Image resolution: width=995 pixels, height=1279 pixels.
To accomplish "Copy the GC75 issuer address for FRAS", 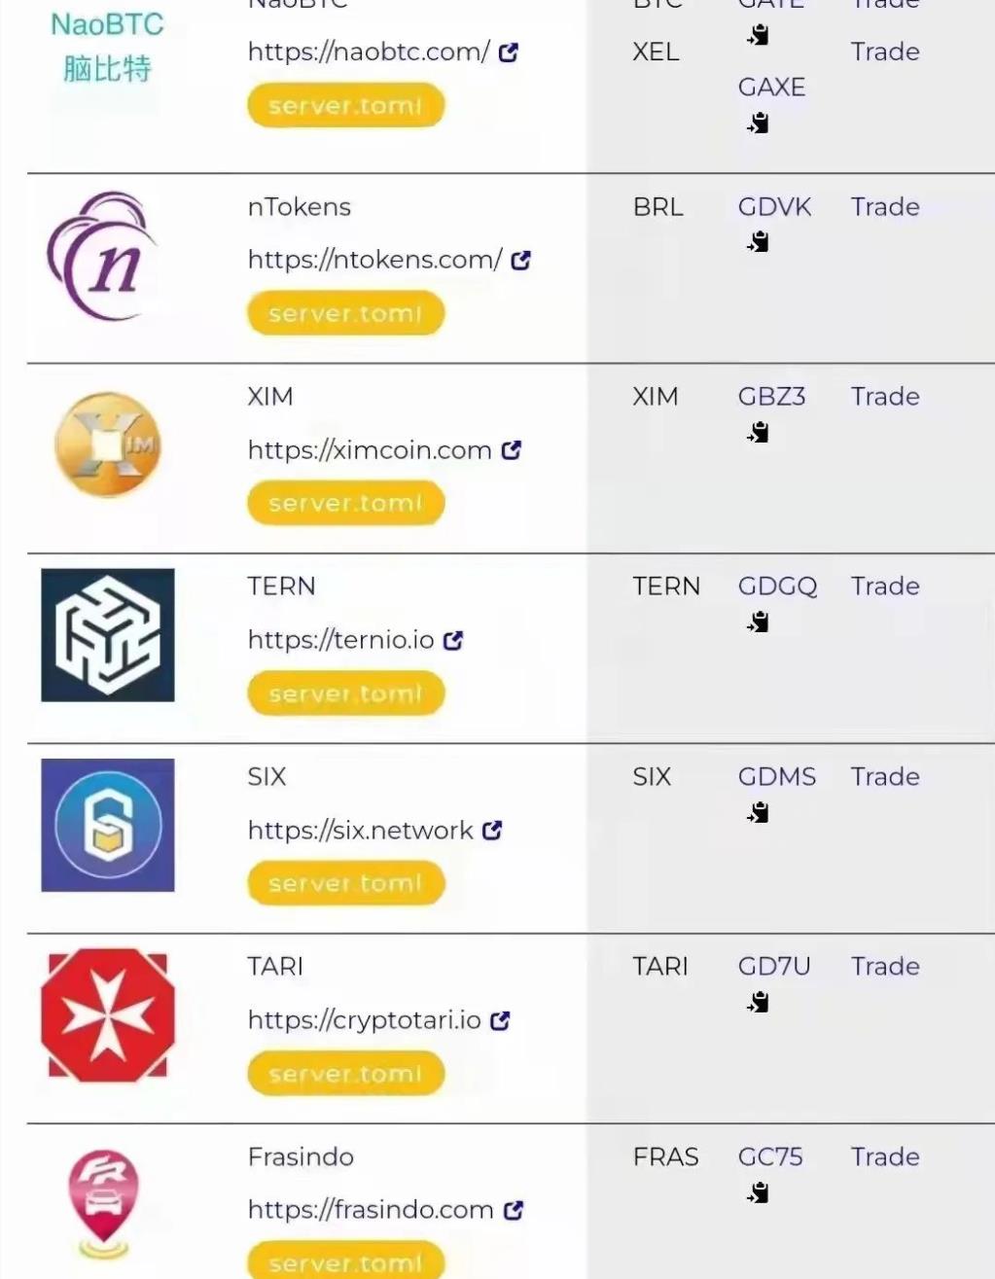I will coord(759,1192).
